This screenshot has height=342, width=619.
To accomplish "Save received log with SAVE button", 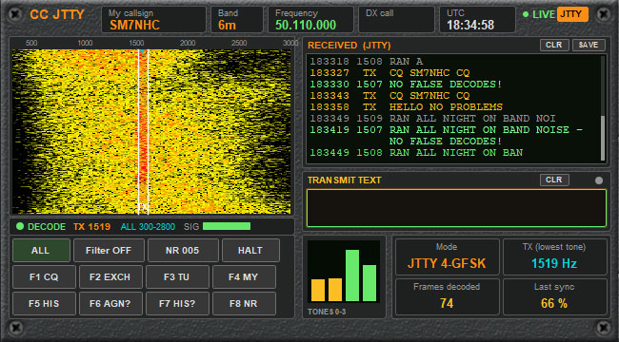I will pyautogui.click(x=589, y=45).
